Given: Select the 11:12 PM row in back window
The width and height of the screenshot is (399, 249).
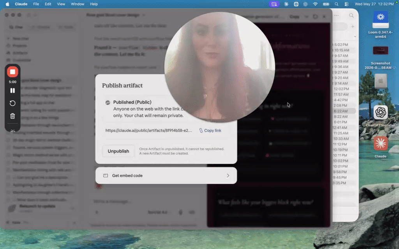Looking at the screenshot, I should 344,144.
